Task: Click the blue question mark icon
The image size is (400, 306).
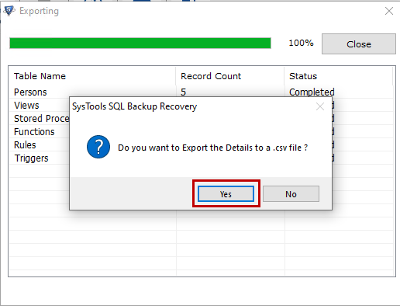Action: click(x=98, y=147)
